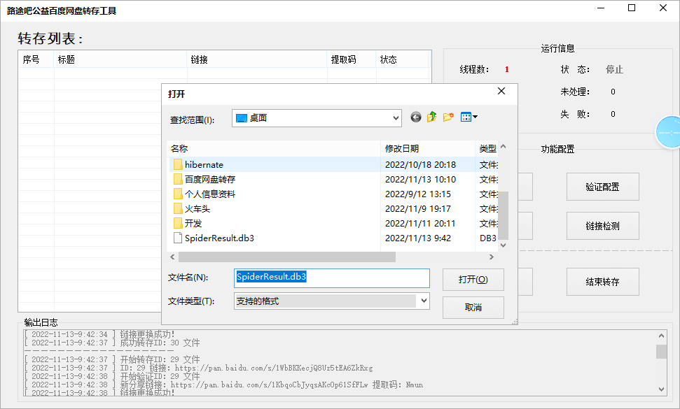Minimize the main tool window

[601, 8]
